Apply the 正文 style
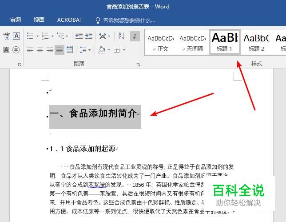The height and width of the screenshot is (222, 286). point(161,42)
